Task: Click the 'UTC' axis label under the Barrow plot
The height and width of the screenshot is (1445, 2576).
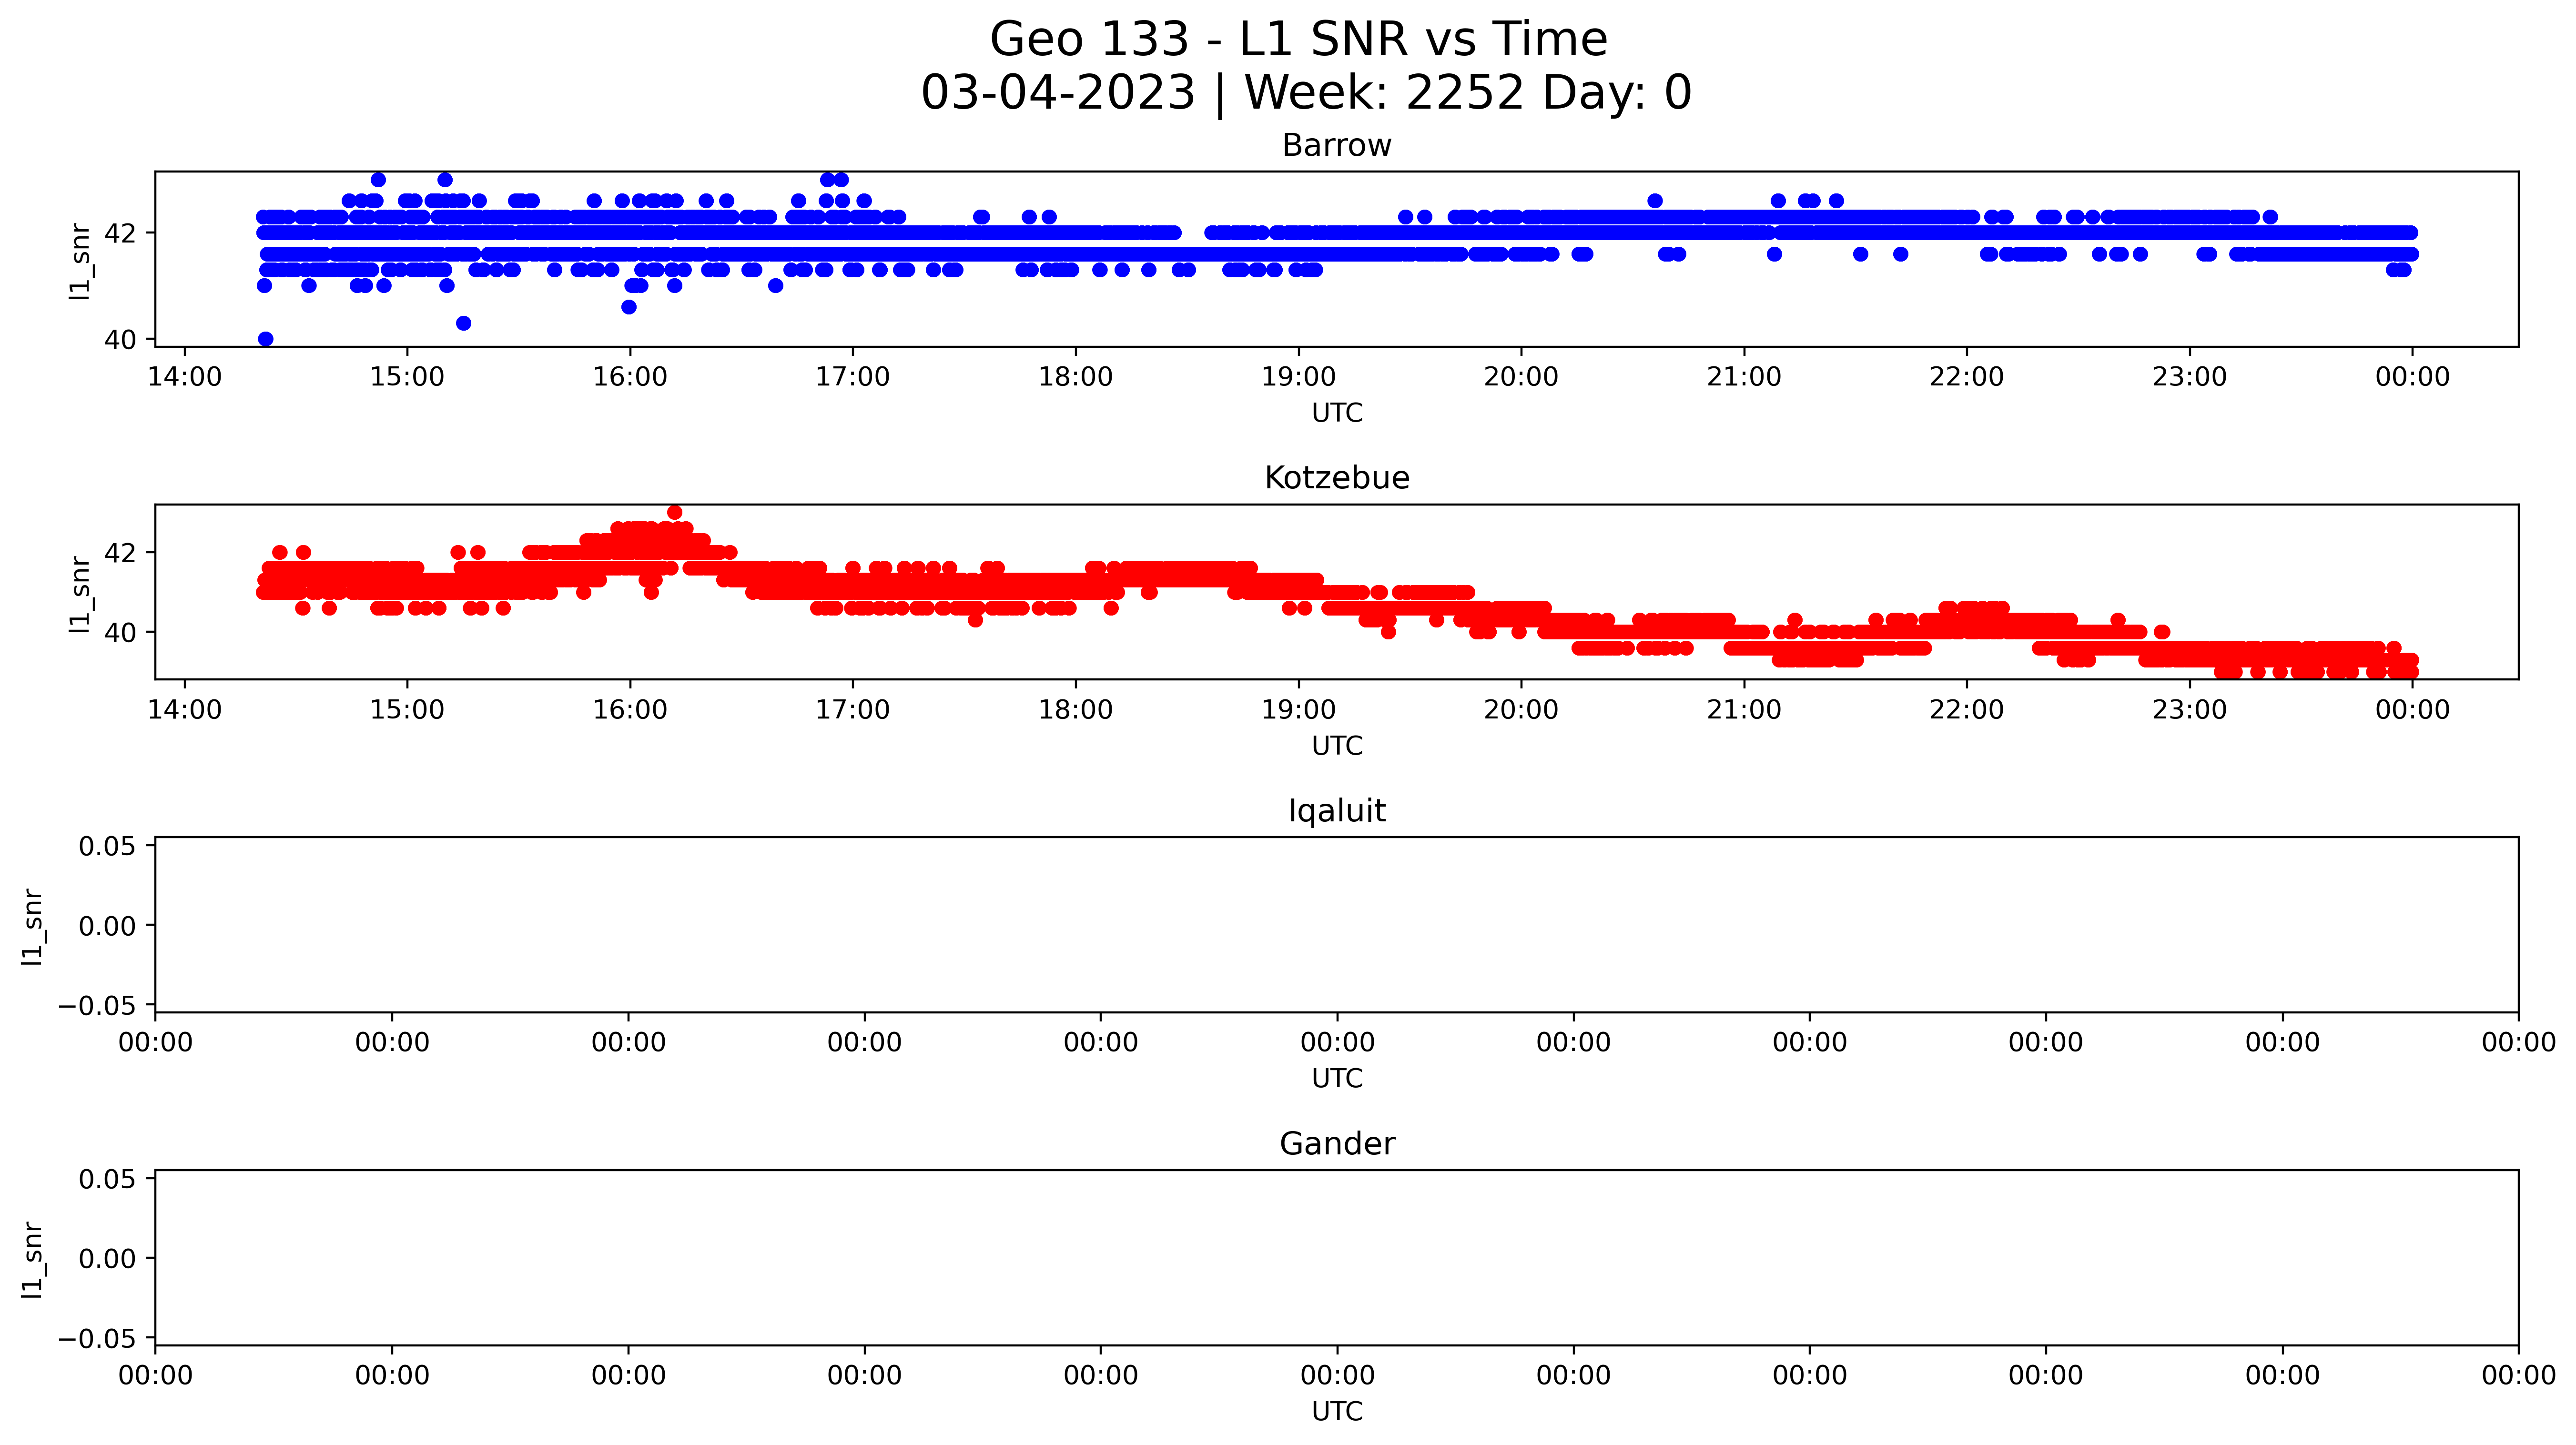Action: [1337, 413]
